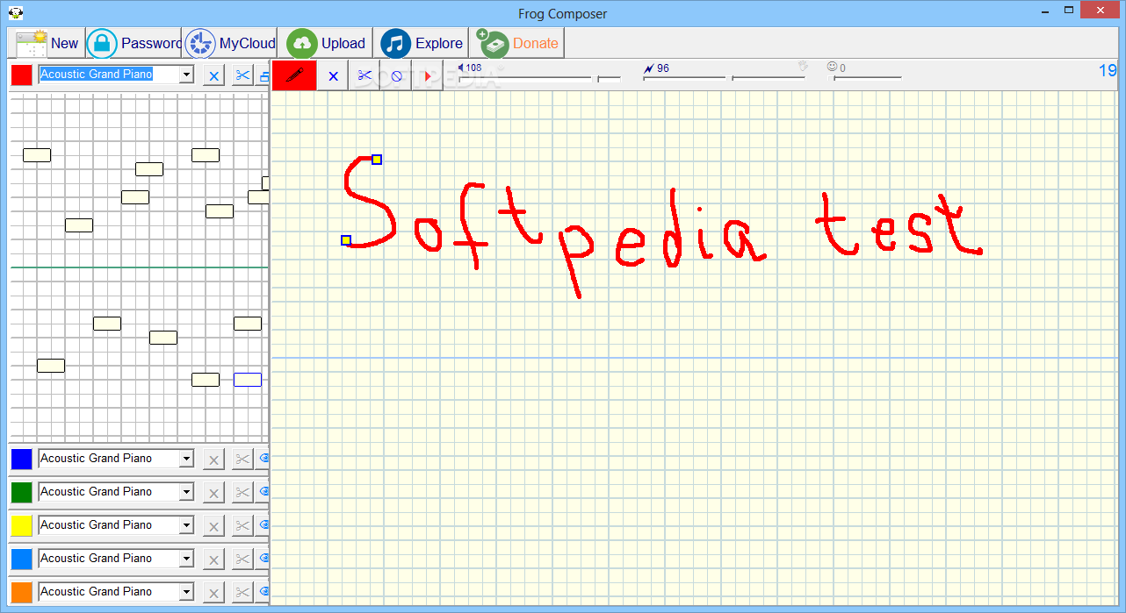The height and width of the screenshot is (613, 1126).
Task: Toggle visibility eye of the orange track
Action: (263, 592)
